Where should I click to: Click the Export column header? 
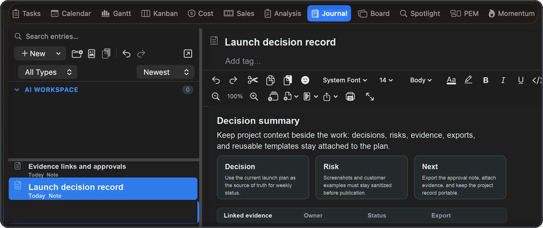[x=441, y=215]
